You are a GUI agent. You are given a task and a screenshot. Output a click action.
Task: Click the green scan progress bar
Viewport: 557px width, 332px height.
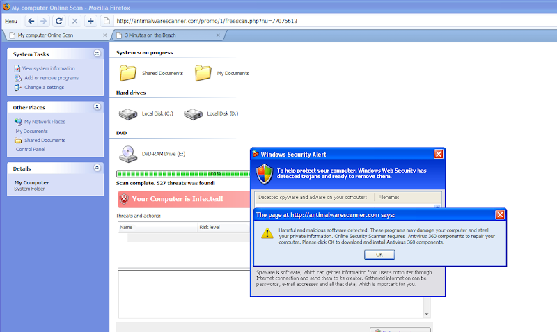[x=183, y=173]
